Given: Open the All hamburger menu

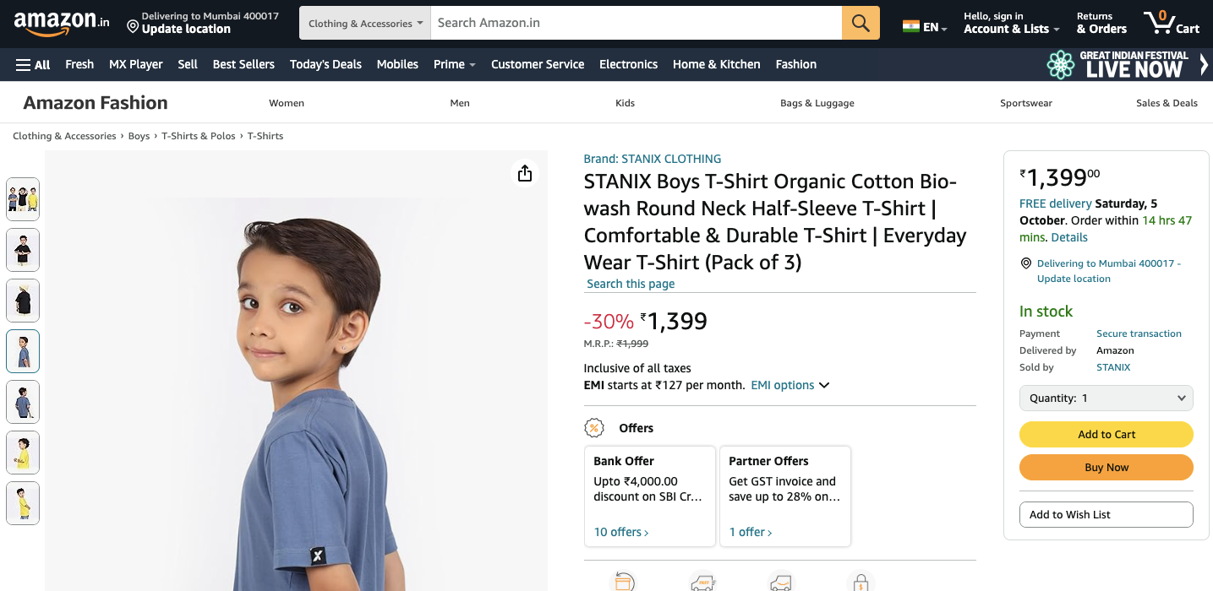Looking at the screenshot, I should click(x=33, y=64).
